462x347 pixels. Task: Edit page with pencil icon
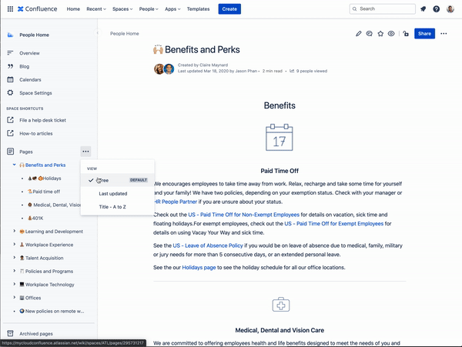tap(358, 34)
